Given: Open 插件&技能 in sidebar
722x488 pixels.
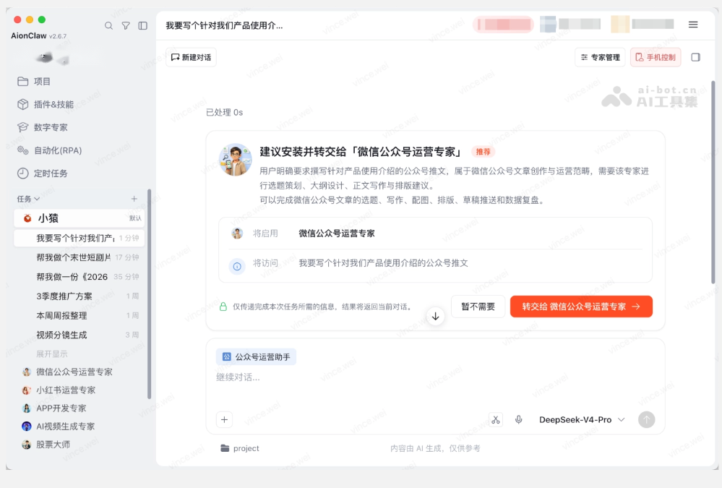Looking at the screenshot, I should pyautogui.click(x=45, y=105).
